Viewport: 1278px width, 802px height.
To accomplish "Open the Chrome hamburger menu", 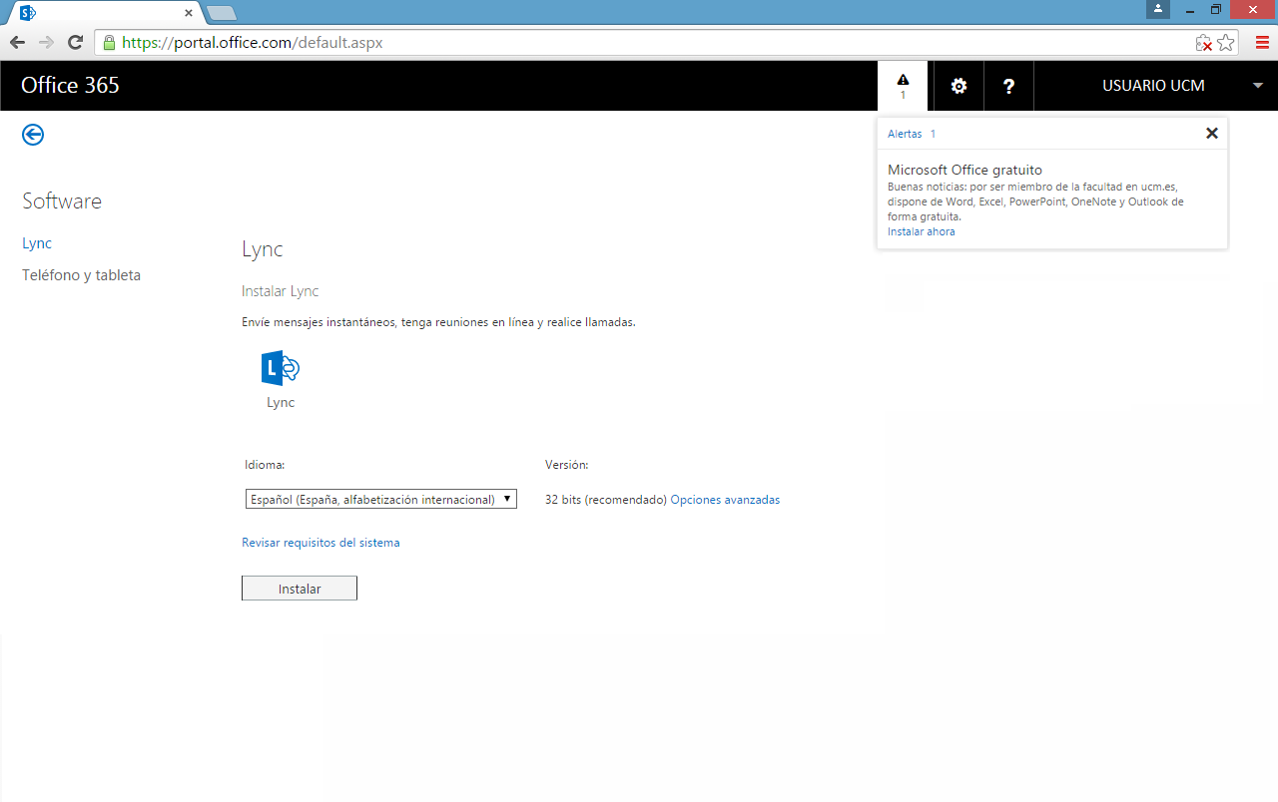I will 1262,43.
